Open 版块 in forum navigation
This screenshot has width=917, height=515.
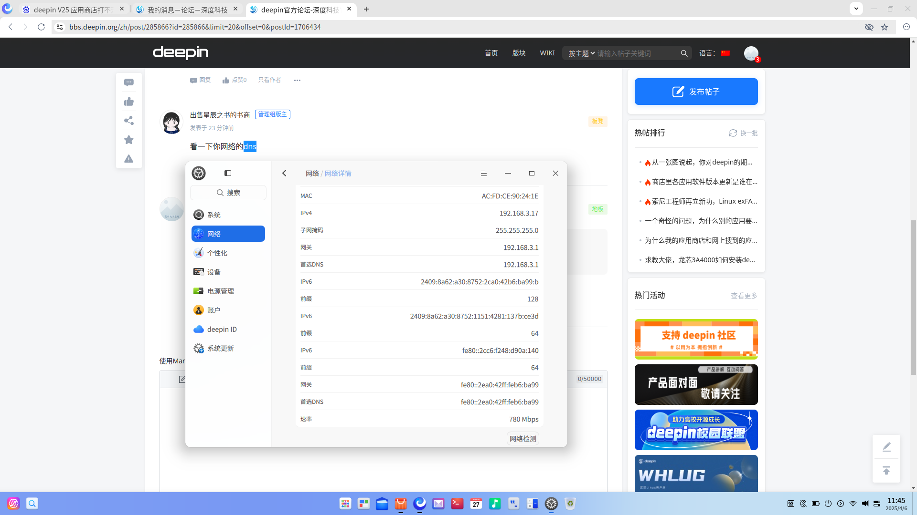click(519, 53)
